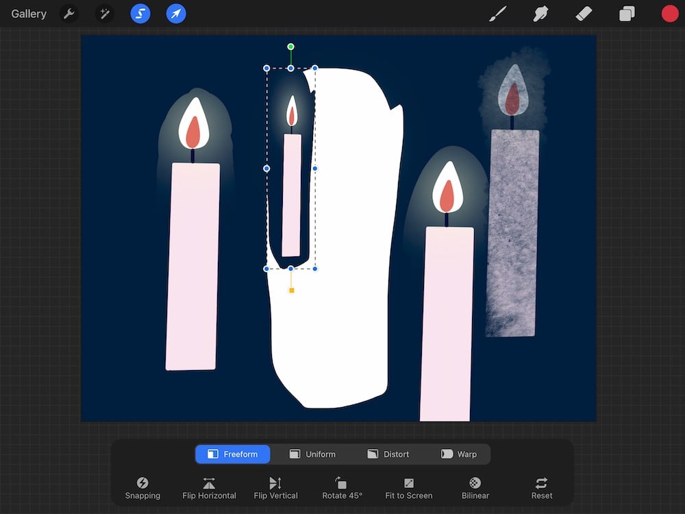This screenshot has width=685, height=514.
Task: Select the Smudge tool
Action: click(540, 13)
